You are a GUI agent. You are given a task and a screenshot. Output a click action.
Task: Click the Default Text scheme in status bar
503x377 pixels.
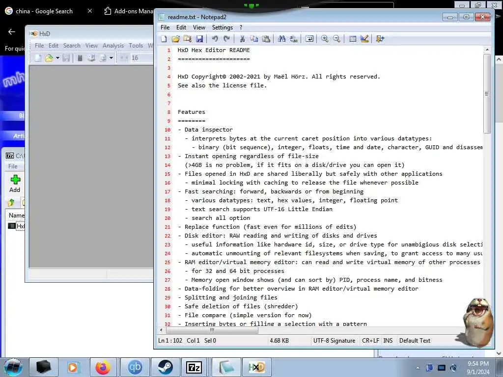click(415, 341)
